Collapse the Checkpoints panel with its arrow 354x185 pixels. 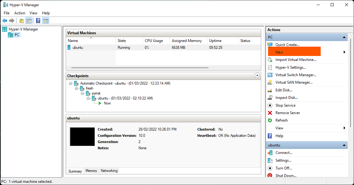[257, 75]
